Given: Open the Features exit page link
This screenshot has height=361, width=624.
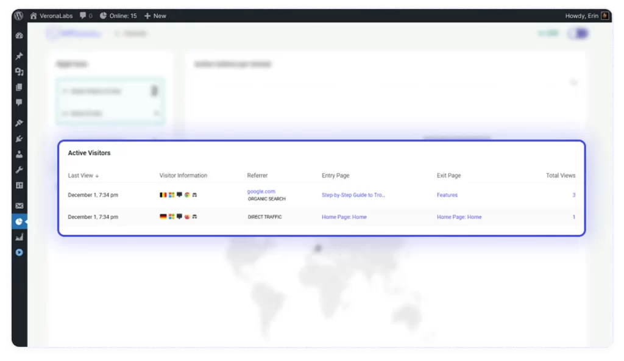Looking at the screenshot, I should (x=447, y=195).
